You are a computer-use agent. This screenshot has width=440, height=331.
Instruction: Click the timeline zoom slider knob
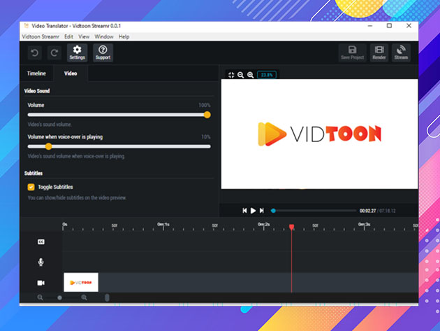(59, 297)
